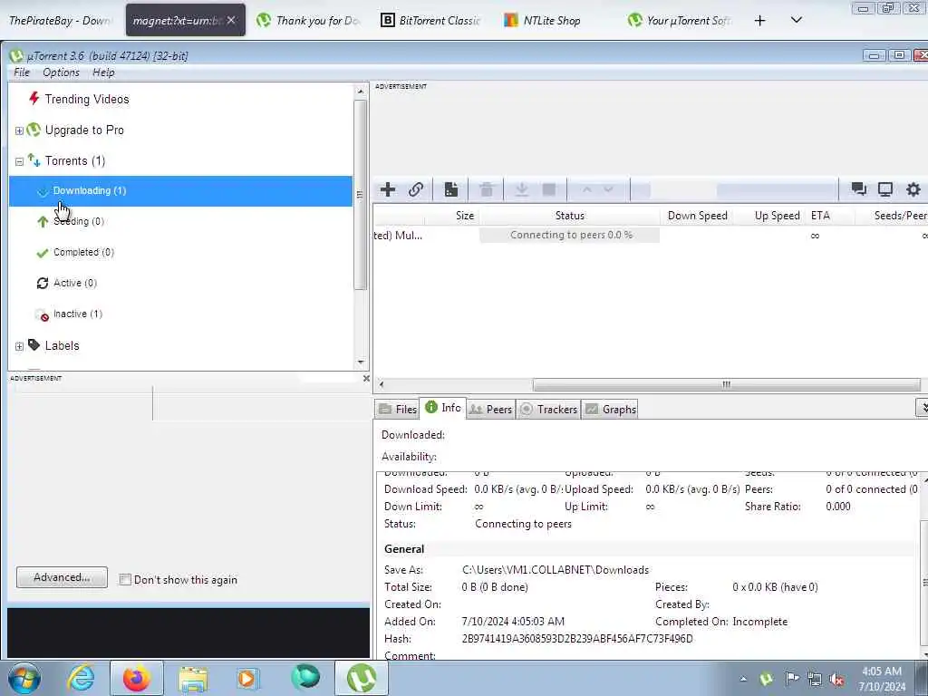Click the µTorrent taskbar button

pyautogui.click(x=362, y=678)
